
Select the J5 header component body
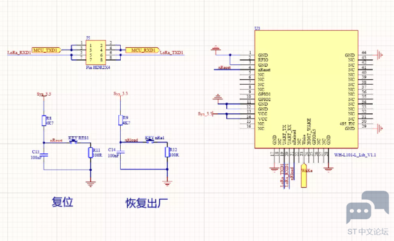pyautogui.click(x=96, y=53)
